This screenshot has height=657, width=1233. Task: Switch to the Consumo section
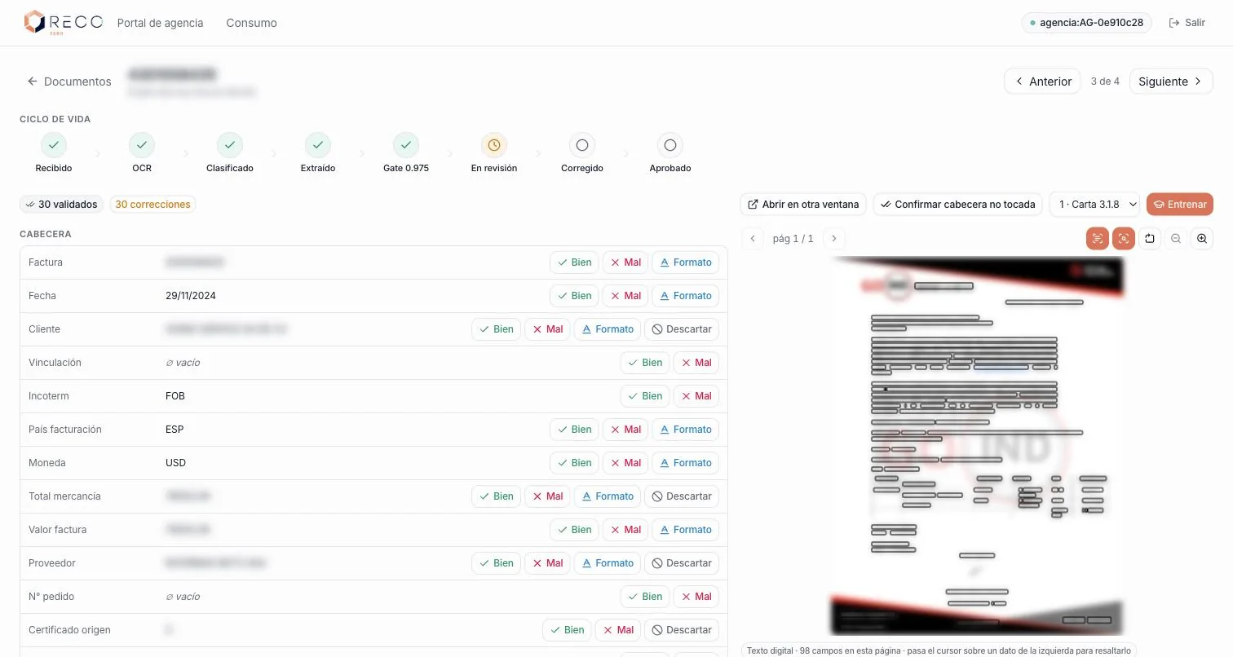pyautogui.click(x=251, y=23)
